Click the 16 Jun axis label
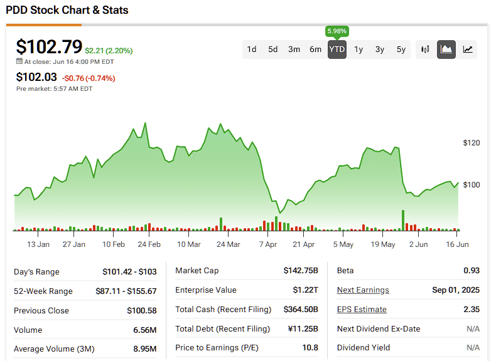Image resolution: width=496 pixels, height=361 pixels. [457, 244]
